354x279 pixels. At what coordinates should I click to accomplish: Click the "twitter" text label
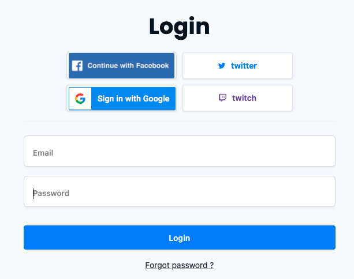tap(244, 66)
